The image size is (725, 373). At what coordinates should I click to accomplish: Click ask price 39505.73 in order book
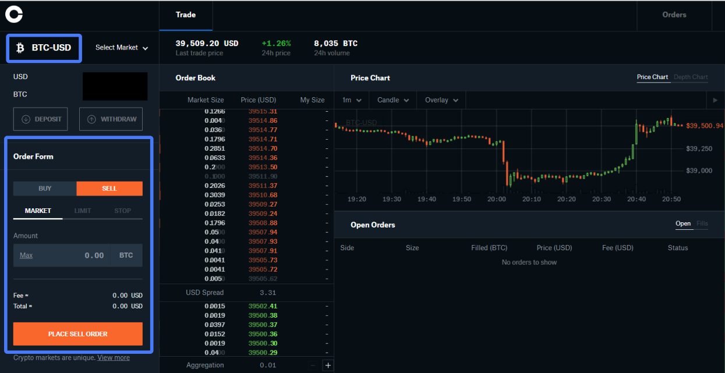(263, 260)
